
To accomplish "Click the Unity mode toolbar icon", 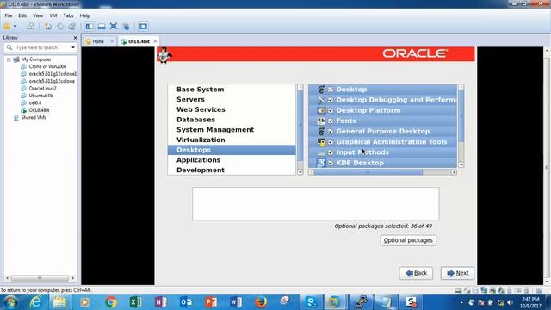I will click(x=126, y=27).
